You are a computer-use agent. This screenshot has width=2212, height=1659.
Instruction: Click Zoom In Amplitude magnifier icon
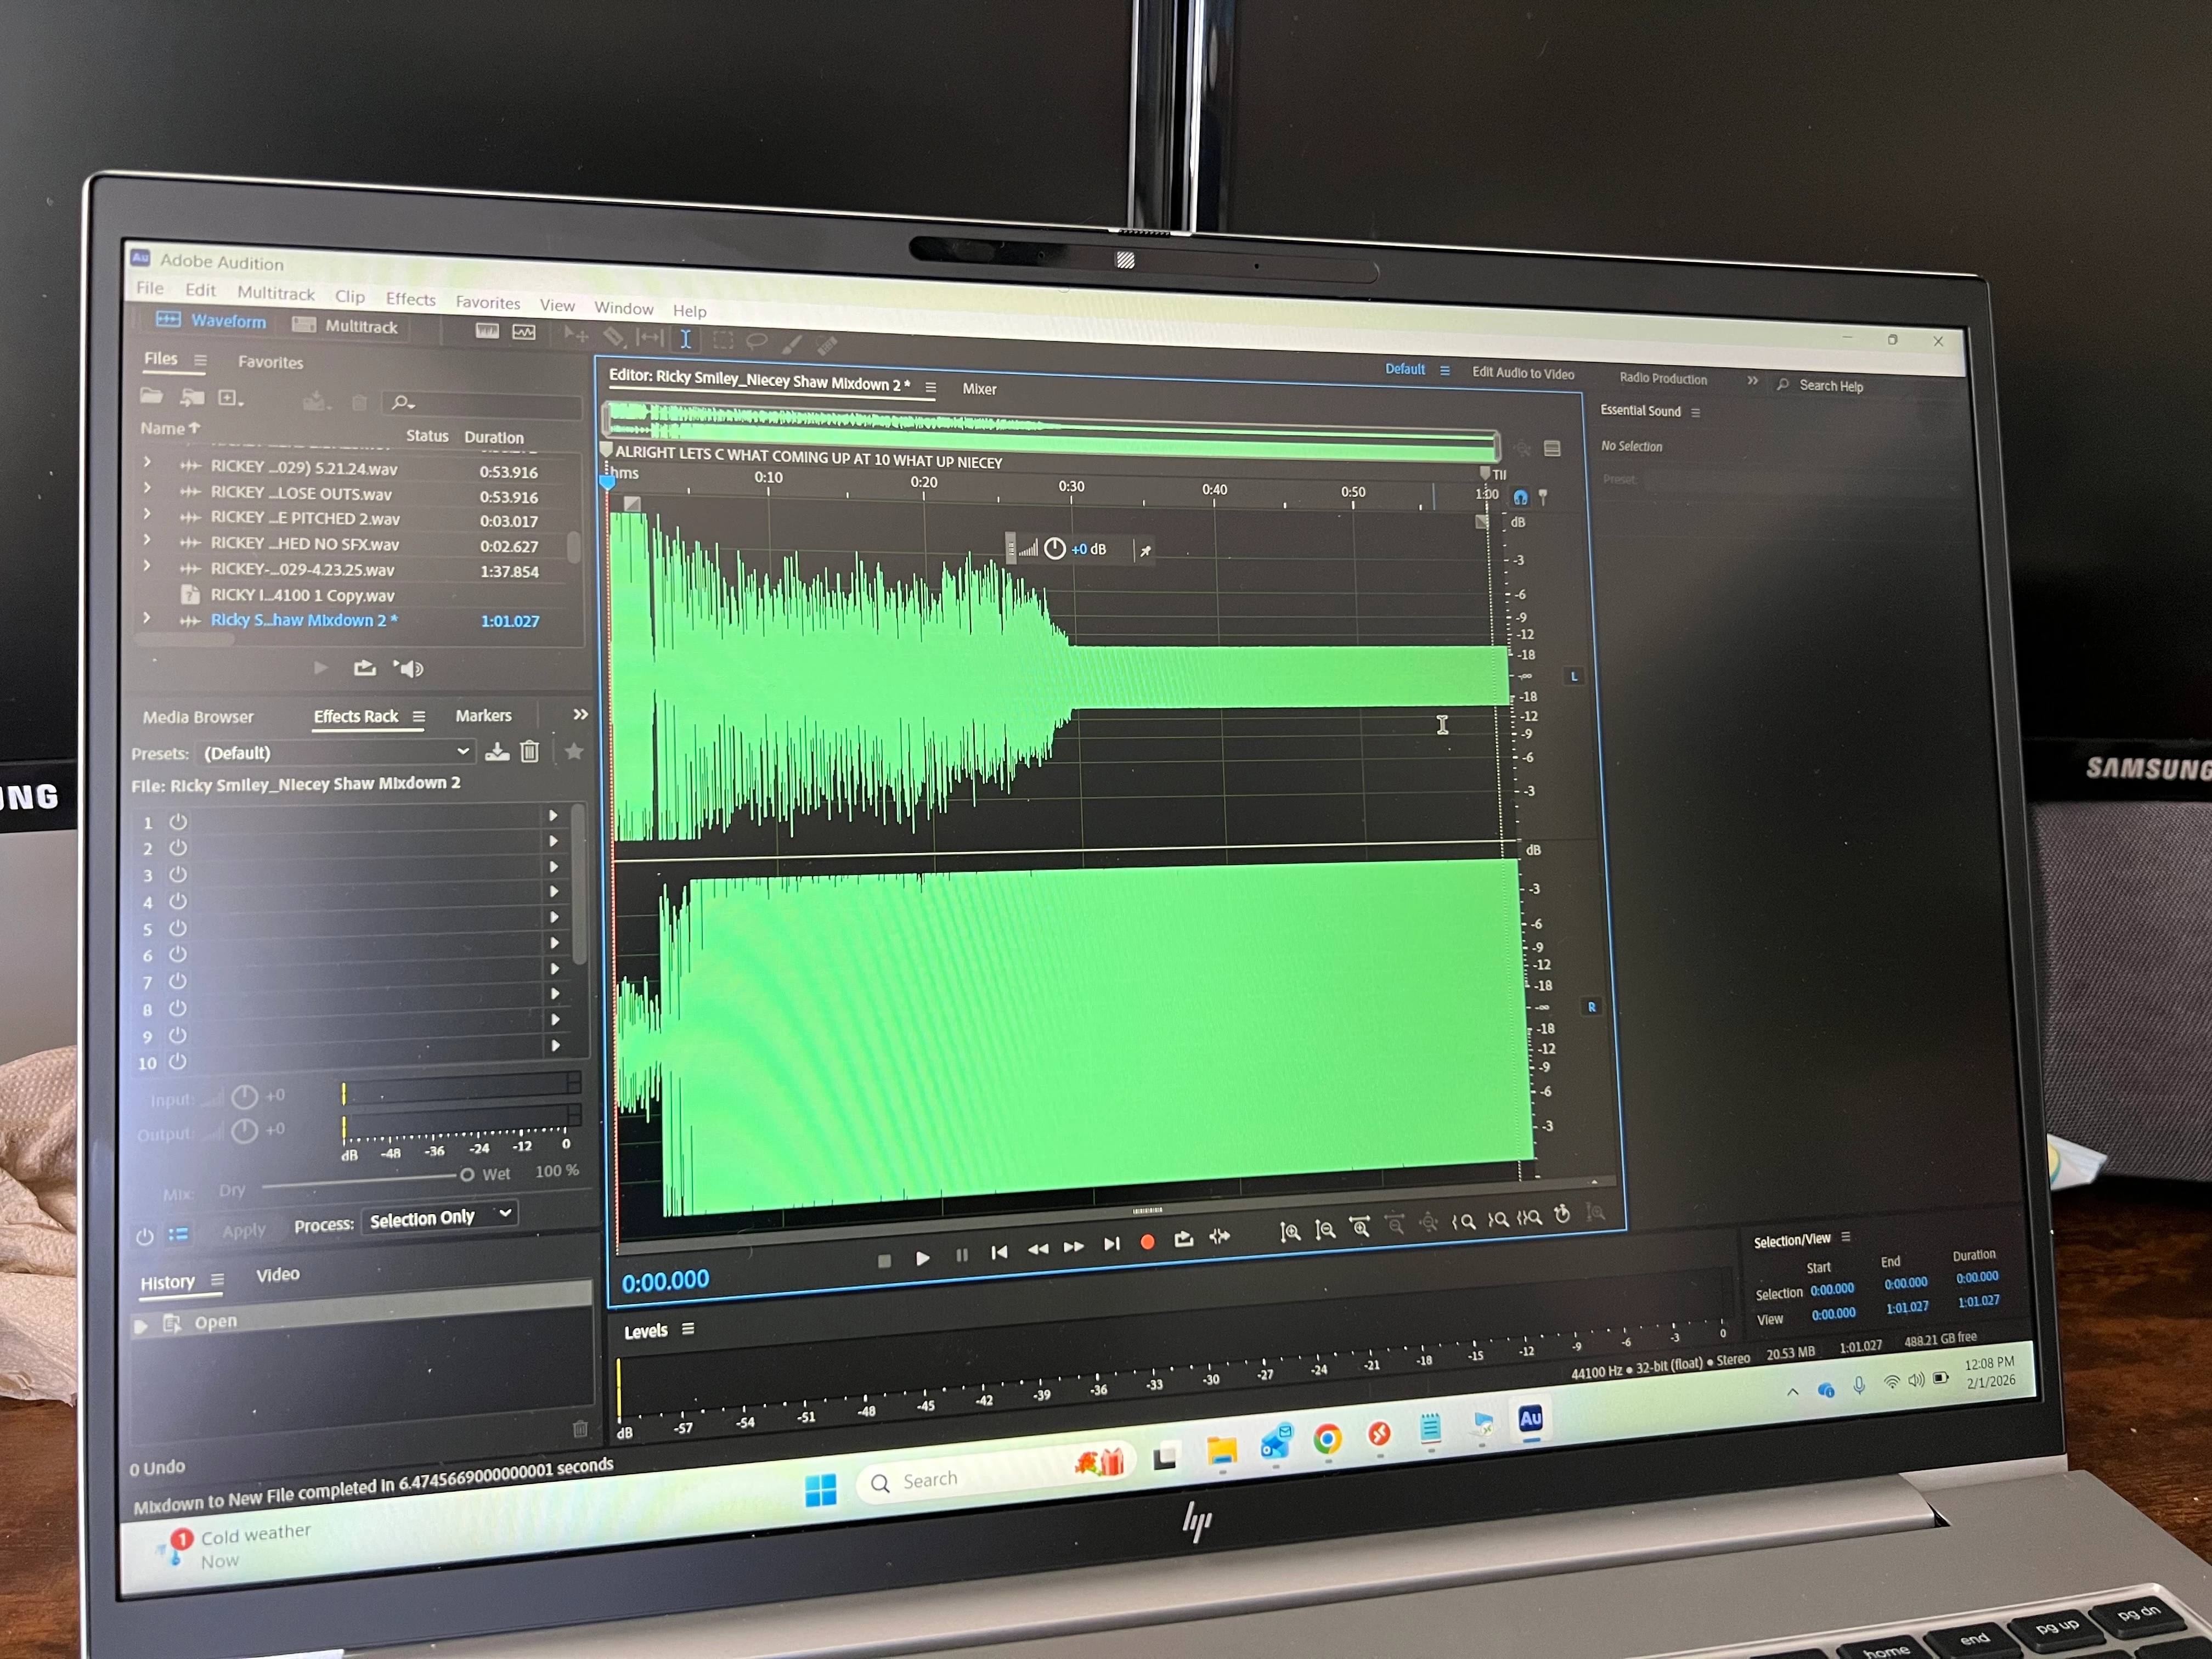pos(1290,1232)
